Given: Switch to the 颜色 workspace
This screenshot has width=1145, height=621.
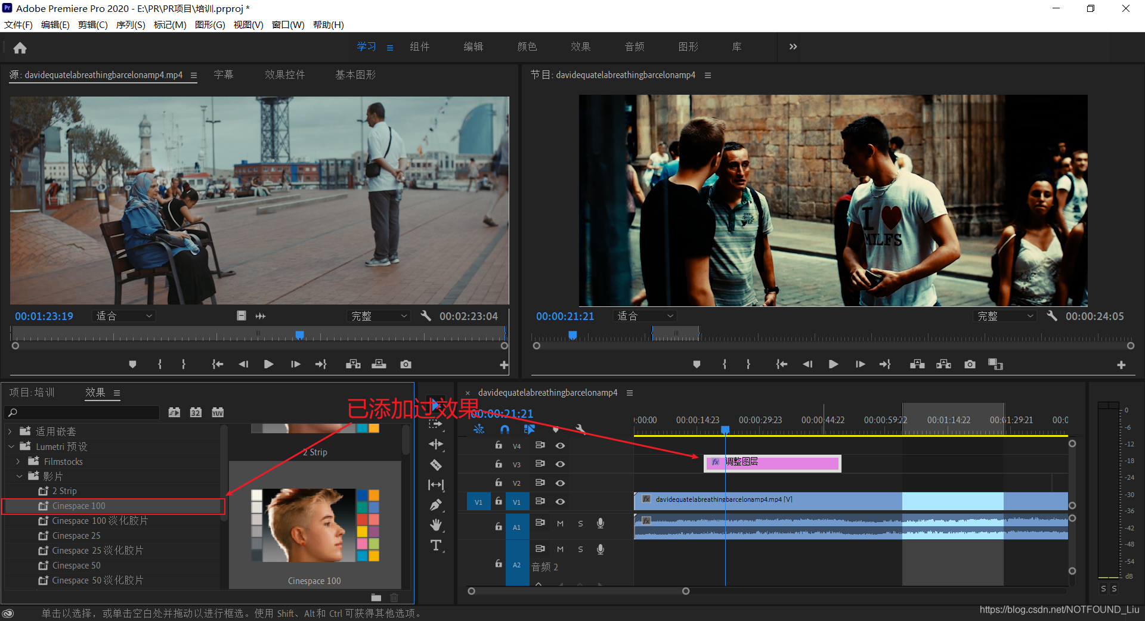Looking at the screenshot, I should (x=527, y=46).
